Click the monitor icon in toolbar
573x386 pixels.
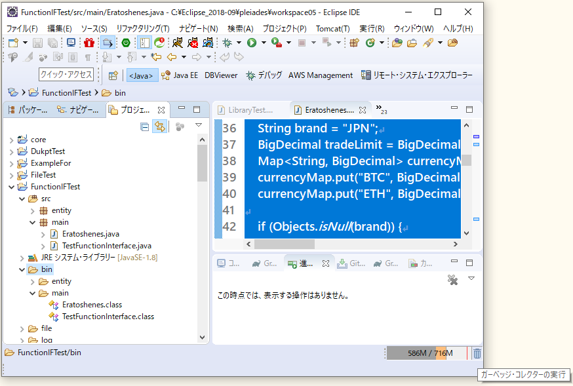pyautogui.click(x=71, y=43)
